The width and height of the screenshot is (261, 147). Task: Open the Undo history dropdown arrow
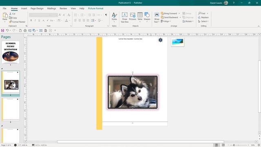10,31
